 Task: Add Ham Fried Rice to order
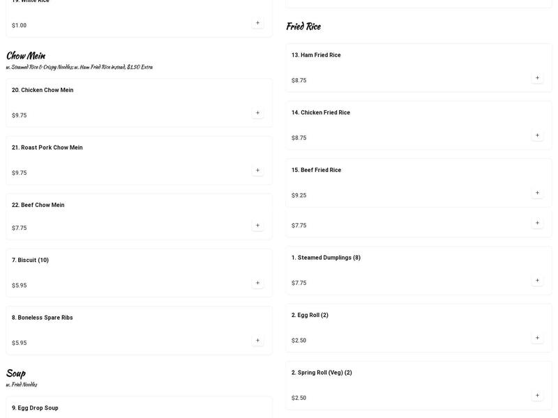537,78
